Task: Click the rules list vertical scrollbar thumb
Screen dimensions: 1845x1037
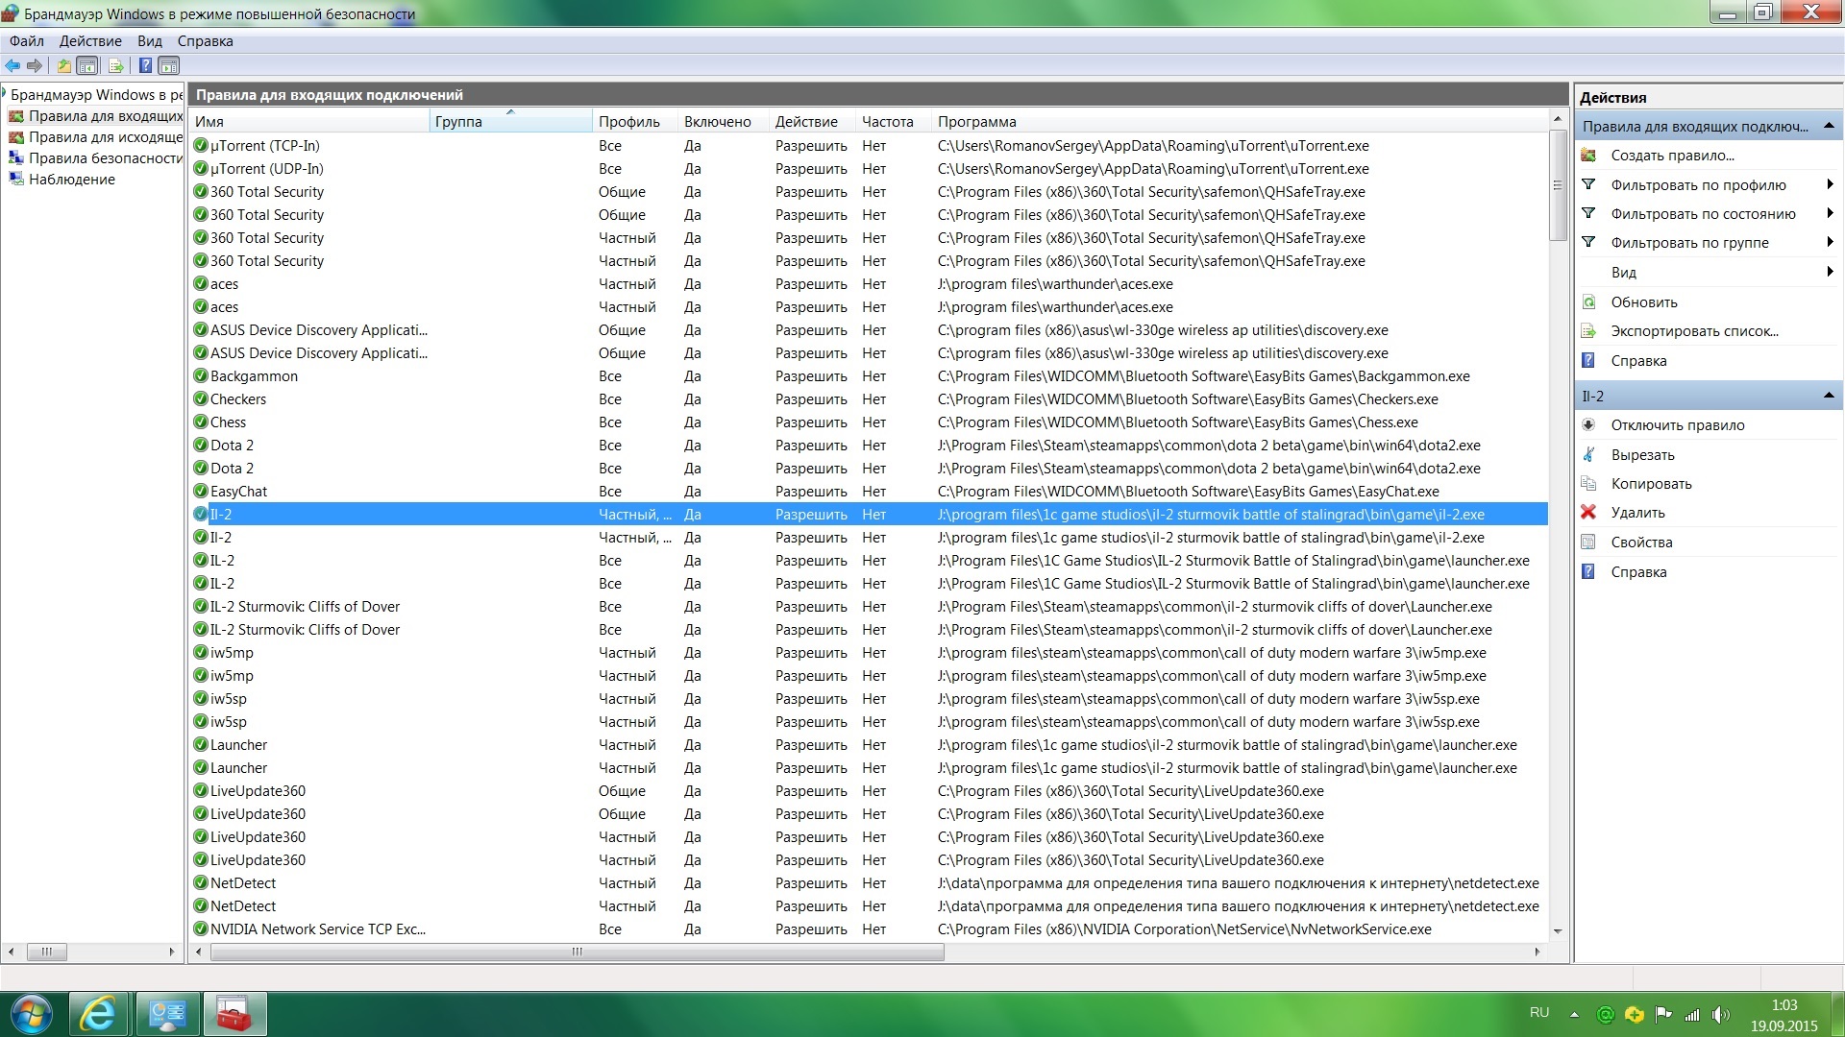Action: coord(1558,185)
